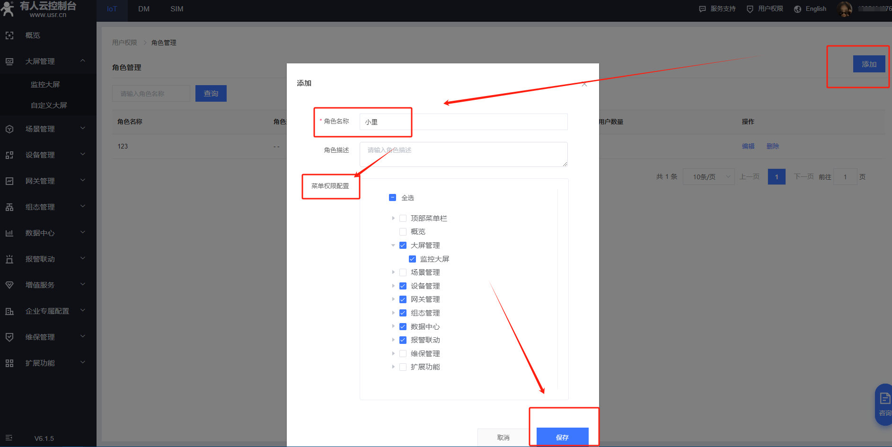Image resolution: width=892 pixels, height=447 pixels.
Task: Click the 角色描述 description text area
Action: click(x=463, y=154)
